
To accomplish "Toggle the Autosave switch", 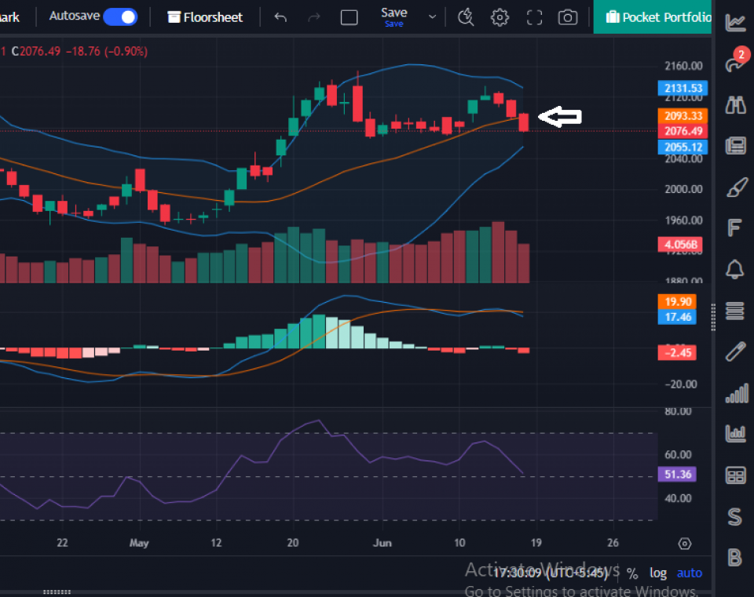I will tap(120, 16).
